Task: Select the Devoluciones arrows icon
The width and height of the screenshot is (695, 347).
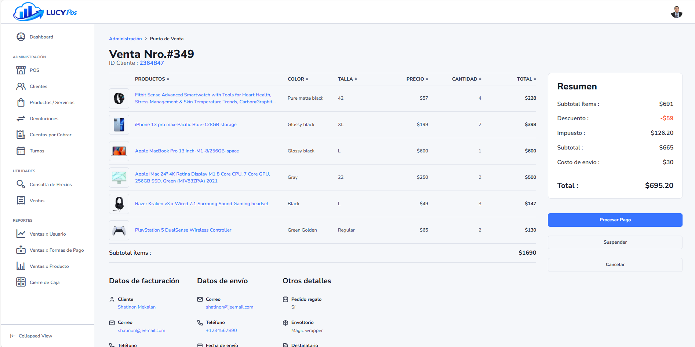Action: point(21,118)
